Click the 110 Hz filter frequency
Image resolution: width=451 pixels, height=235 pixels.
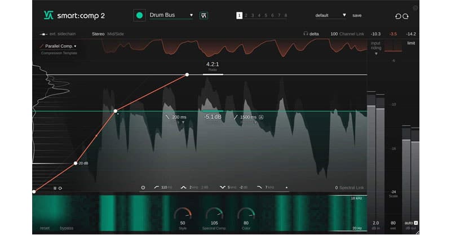166,188
